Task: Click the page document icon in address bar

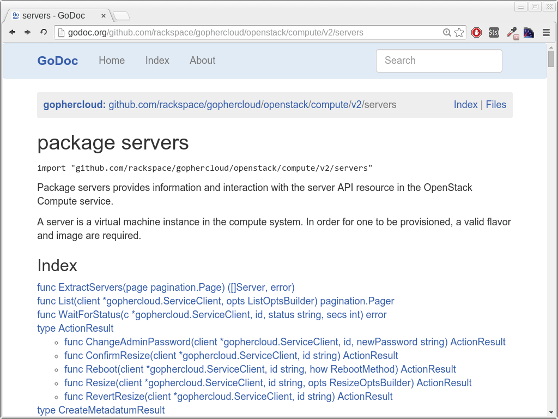Action: tap(61, 32)
